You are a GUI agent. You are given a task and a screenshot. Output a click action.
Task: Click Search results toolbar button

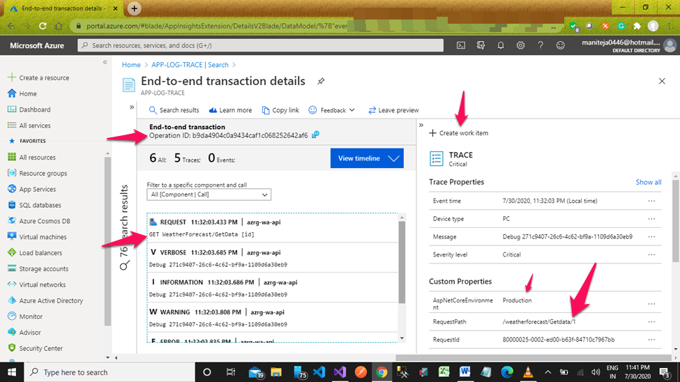(x=174, y=110)
